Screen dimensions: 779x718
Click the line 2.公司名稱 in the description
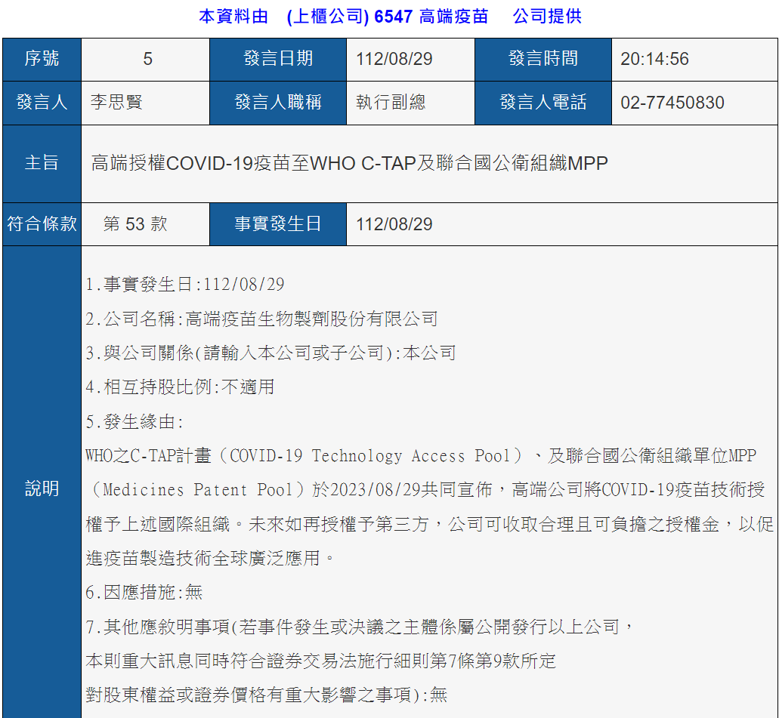click(261, 319)
